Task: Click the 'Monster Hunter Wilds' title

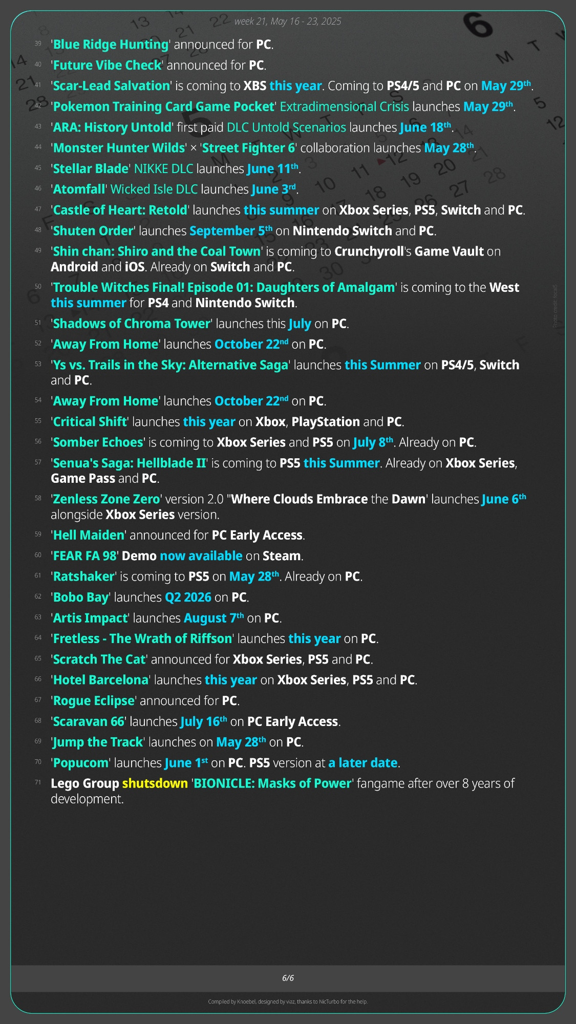Action: coord(119,148)
